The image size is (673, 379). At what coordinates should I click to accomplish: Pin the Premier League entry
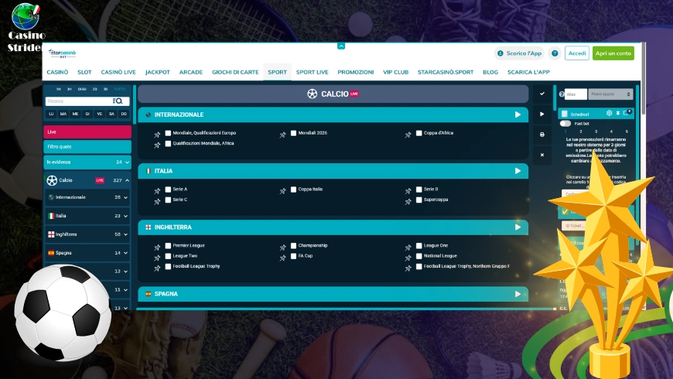157,248
